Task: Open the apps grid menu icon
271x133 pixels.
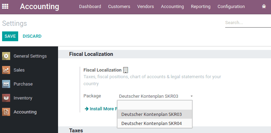Action: [5, 7]
